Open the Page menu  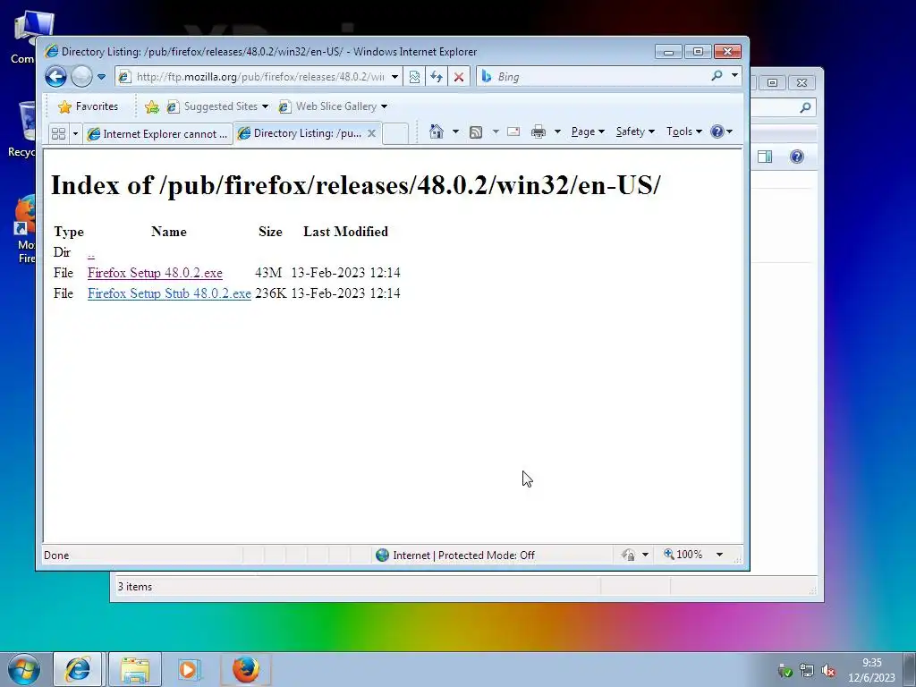[588, 131]
